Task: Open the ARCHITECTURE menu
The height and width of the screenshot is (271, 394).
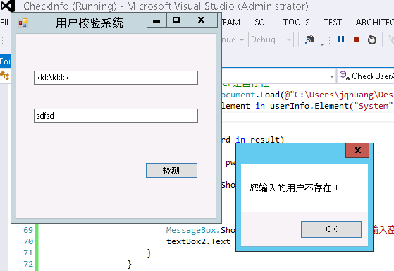Action: 375,23
